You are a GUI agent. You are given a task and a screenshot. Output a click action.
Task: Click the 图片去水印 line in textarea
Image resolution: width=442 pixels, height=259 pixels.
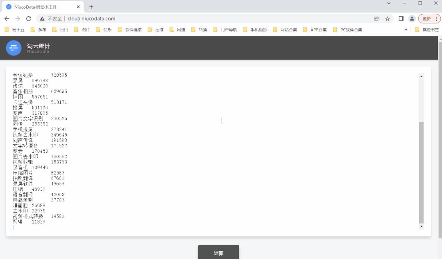click(x=40, y=156)
